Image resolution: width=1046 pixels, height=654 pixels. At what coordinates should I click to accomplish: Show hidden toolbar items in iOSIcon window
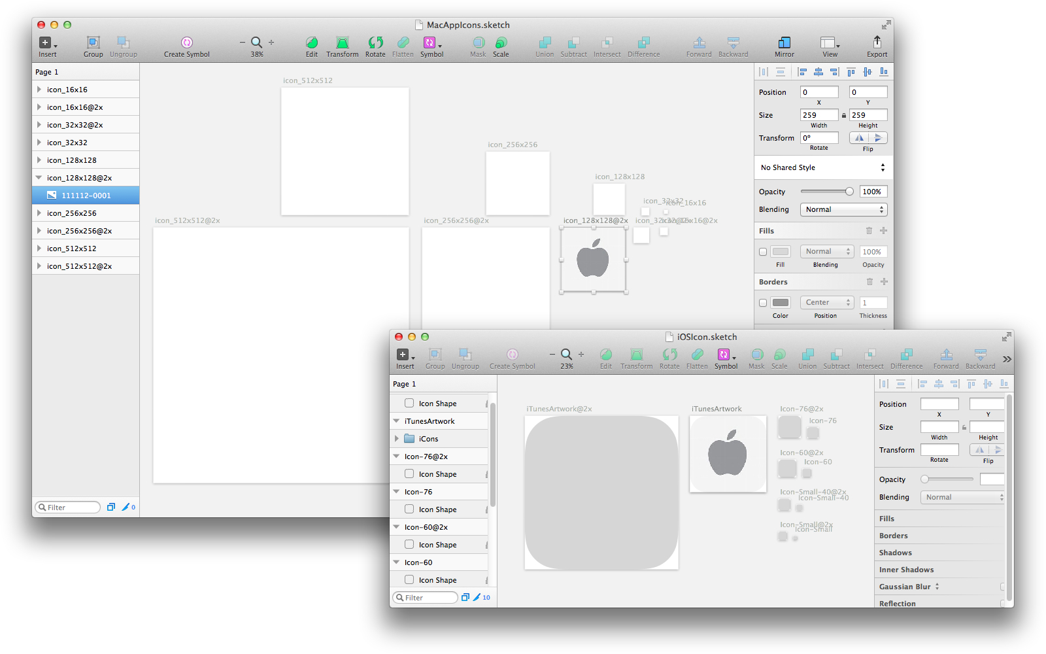1007,359
